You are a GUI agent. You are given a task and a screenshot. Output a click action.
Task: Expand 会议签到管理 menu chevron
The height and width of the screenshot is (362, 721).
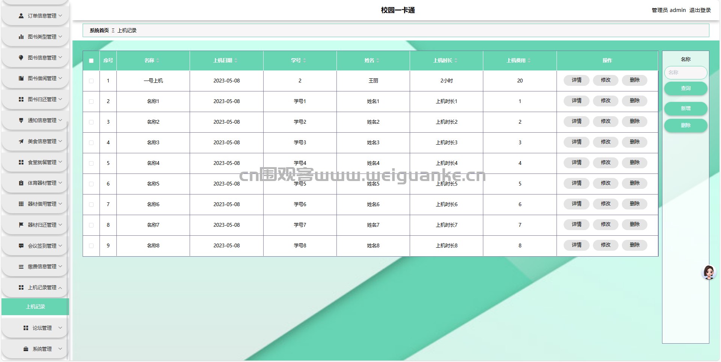[x=60, y=245]
